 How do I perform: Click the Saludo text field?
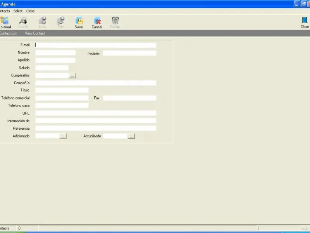[x=52, y=68]
